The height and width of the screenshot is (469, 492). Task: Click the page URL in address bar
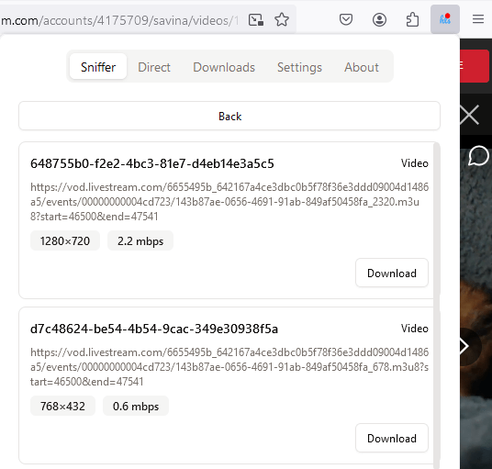coord(119,21)
